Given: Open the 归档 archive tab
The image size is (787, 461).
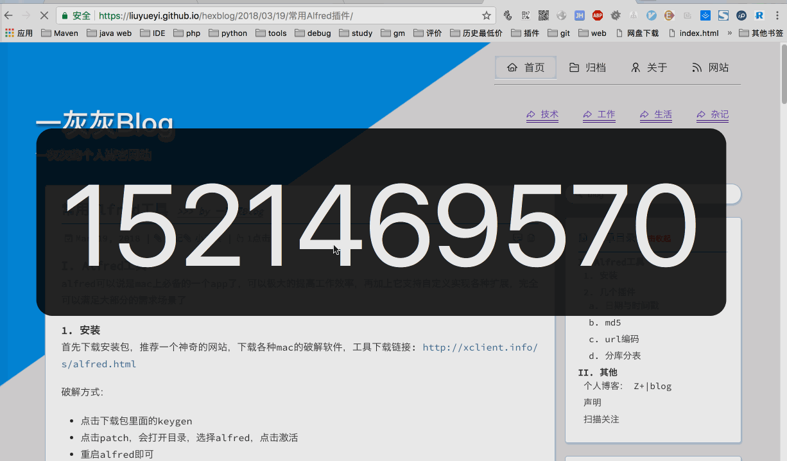Looking at the screenshot, I should [587, 67].
